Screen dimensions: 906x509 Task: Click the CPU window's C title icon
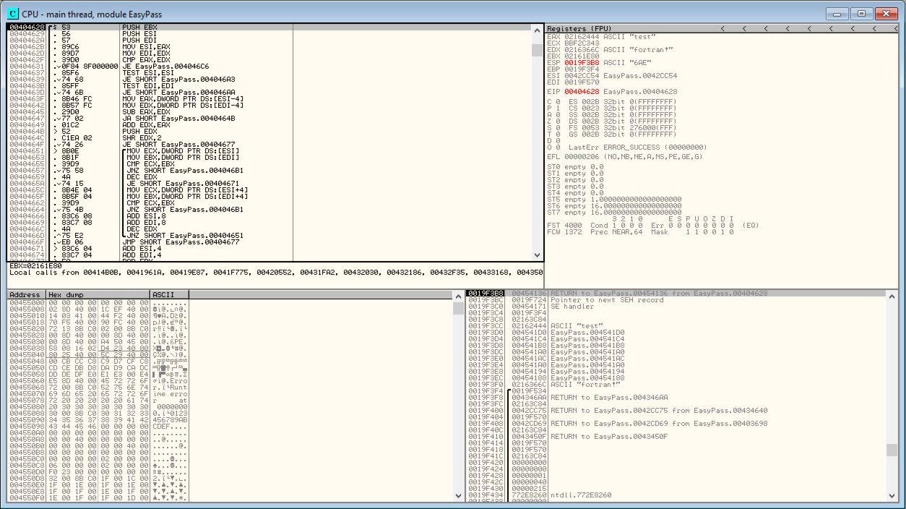click(x=12, y=13)
